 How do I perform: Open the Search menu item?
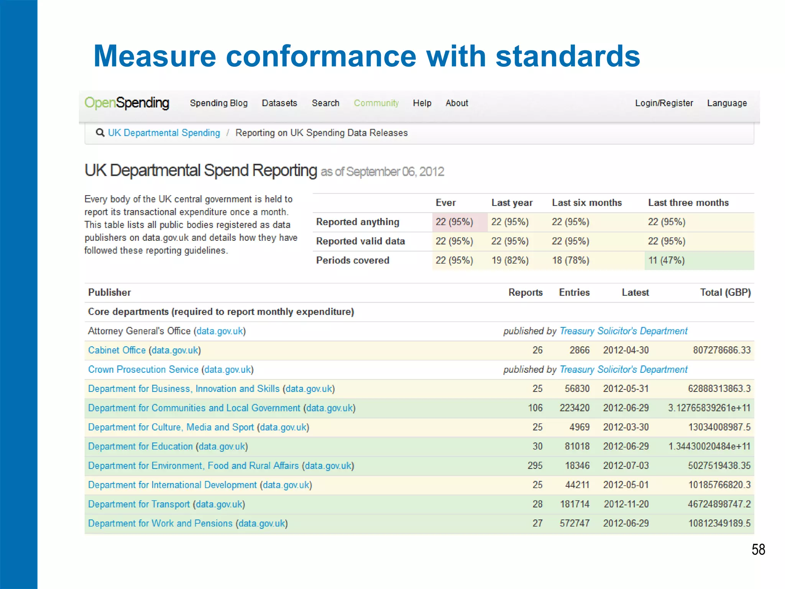pos(325,103)
